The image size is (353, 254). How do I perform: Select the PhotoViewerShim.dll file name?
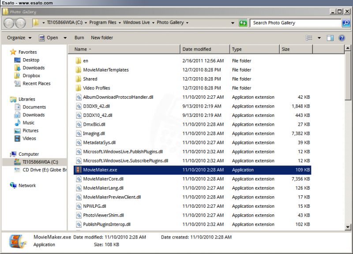pos(103,215)
